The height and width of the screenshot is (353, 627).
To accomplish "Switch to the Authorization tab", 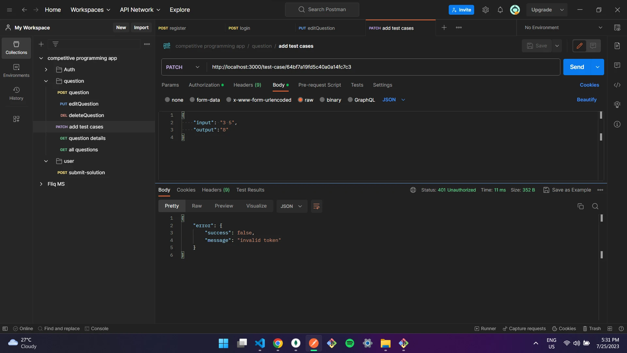I will pyautogui.click(x=206, y=85).
